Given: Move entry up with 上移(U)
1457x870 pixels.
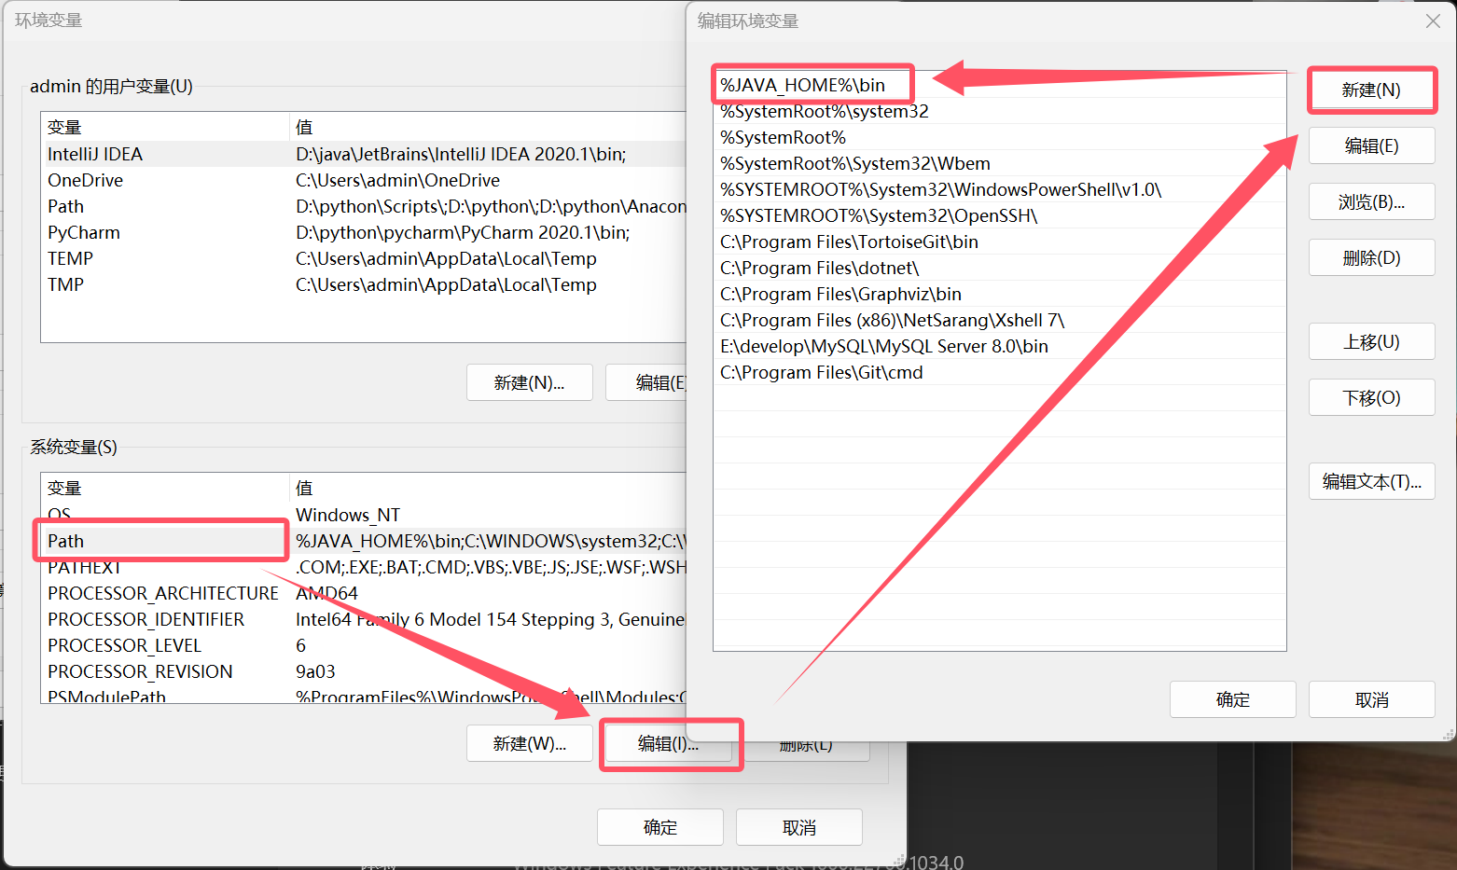Looking at the screenshot, I should pyautogui.click(x=1371, y=342).
